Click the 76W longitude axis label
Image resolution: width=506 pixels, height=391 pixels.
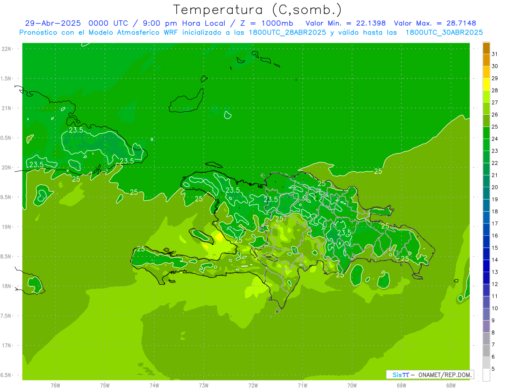pos(55,386)
